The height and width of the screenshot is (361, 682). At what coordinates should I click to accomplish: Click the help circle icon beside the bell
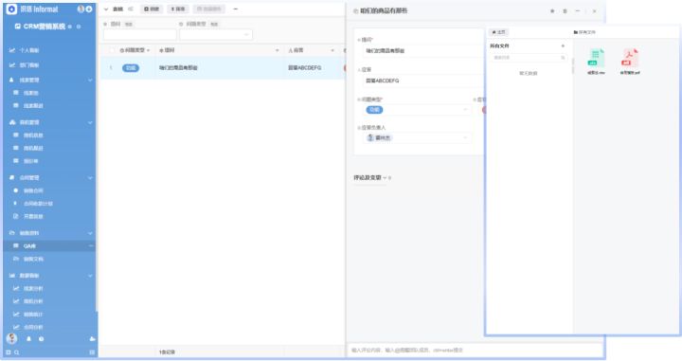pos(42,339)
